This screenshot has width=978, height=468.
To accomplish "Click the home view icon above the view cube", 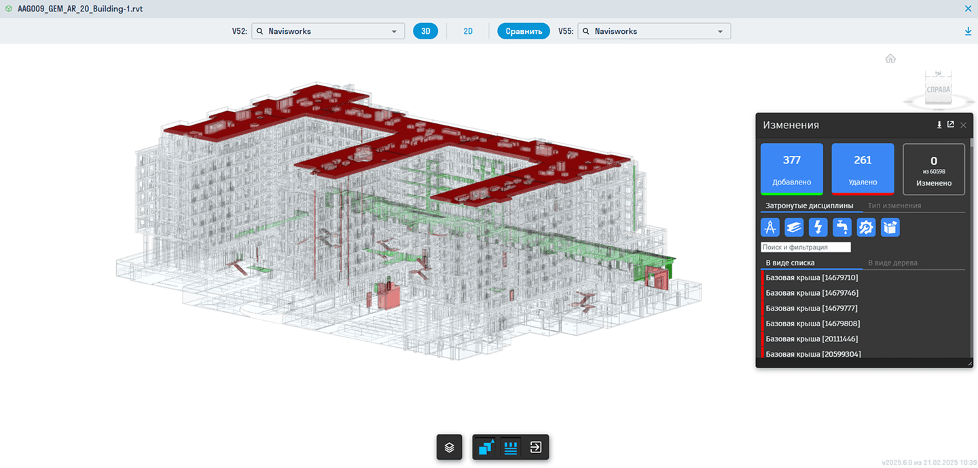I will [x=890, y=59].
